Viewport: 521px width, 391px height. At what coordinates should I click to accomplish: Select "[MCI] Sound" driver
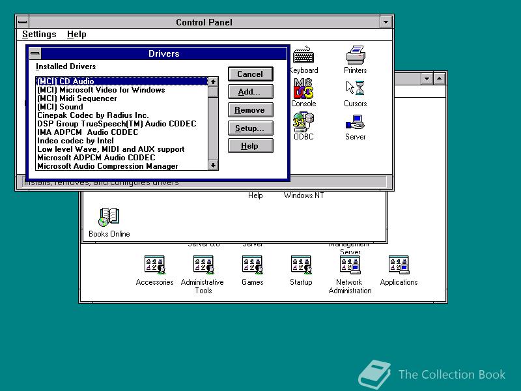click(x=122, y=107)
